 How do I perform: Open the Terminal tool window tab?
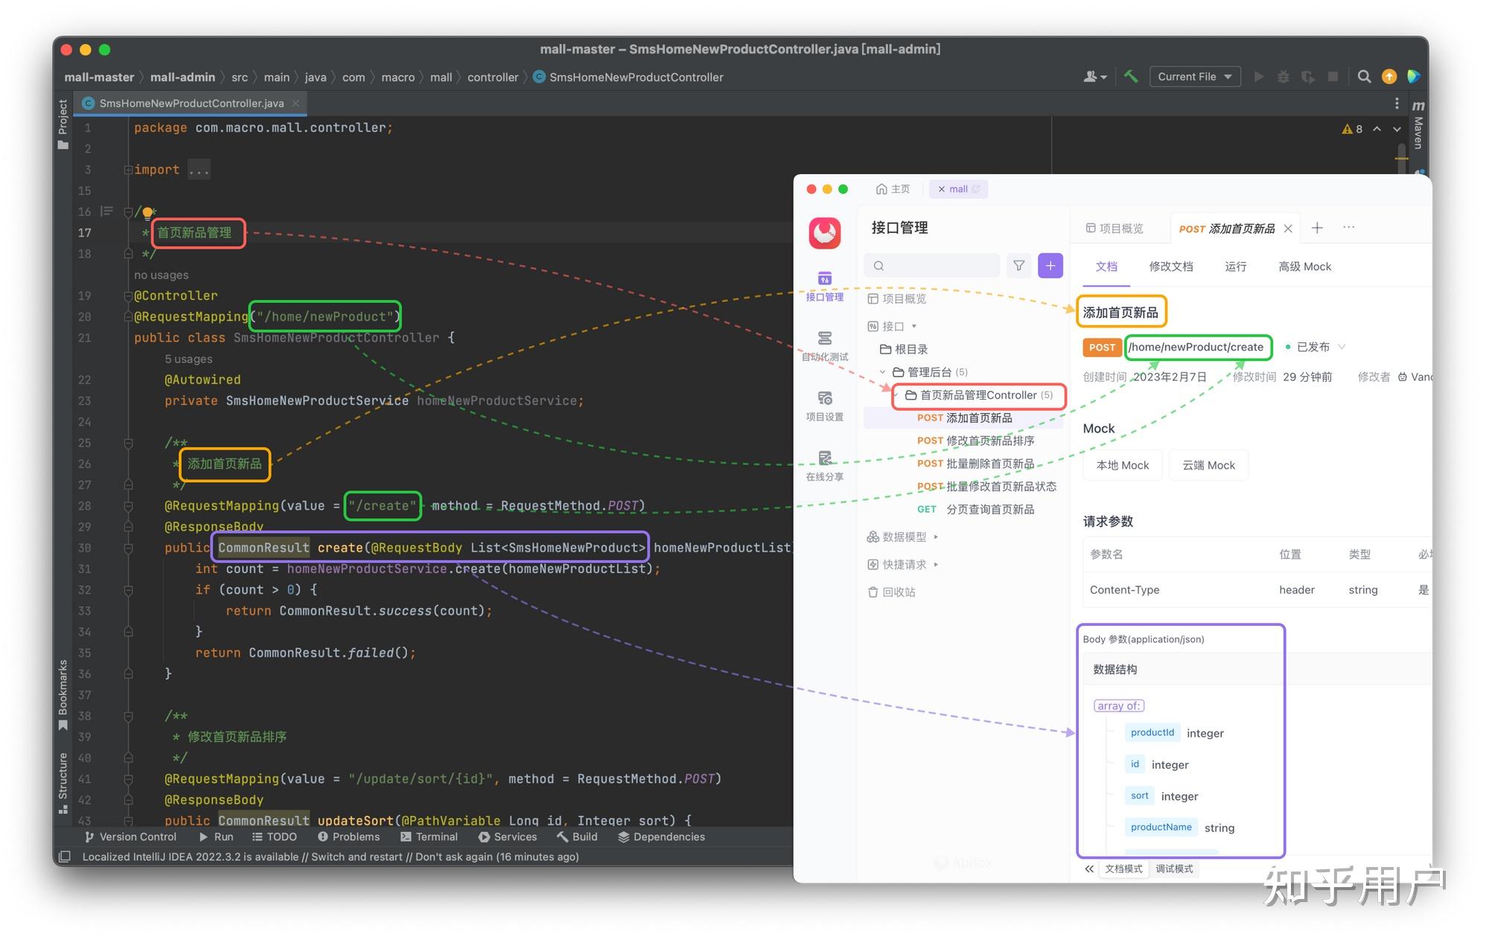pyautogui.click(x=429, y=837)
